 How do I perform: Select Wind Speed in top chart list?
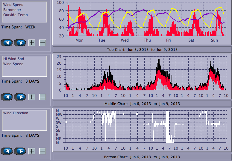pos(13,5)
